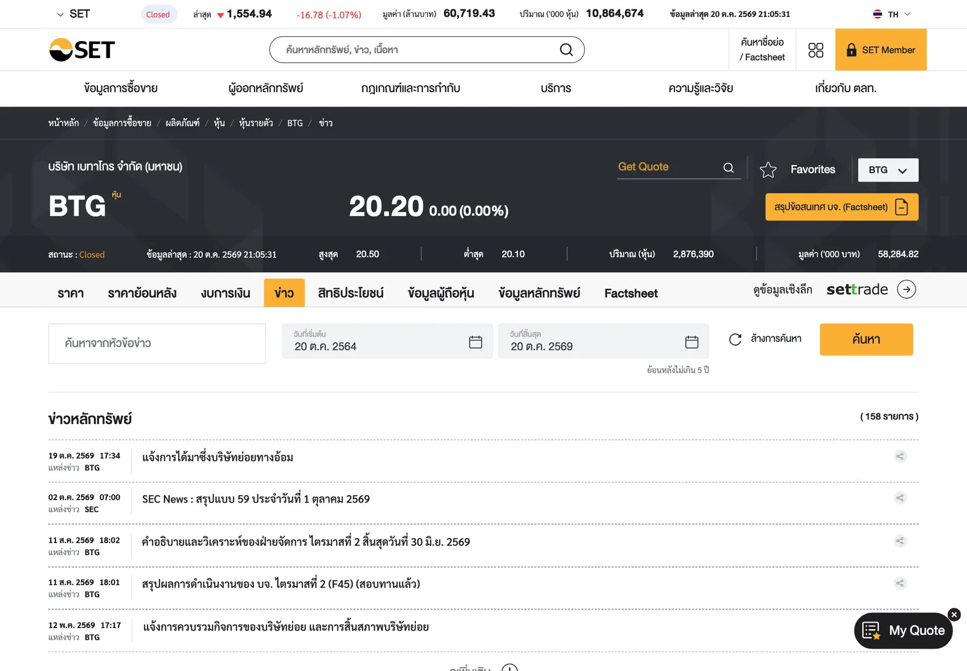The image size is (967, 671).
Task: Focus the news headline search field
Action: (157, 344)
